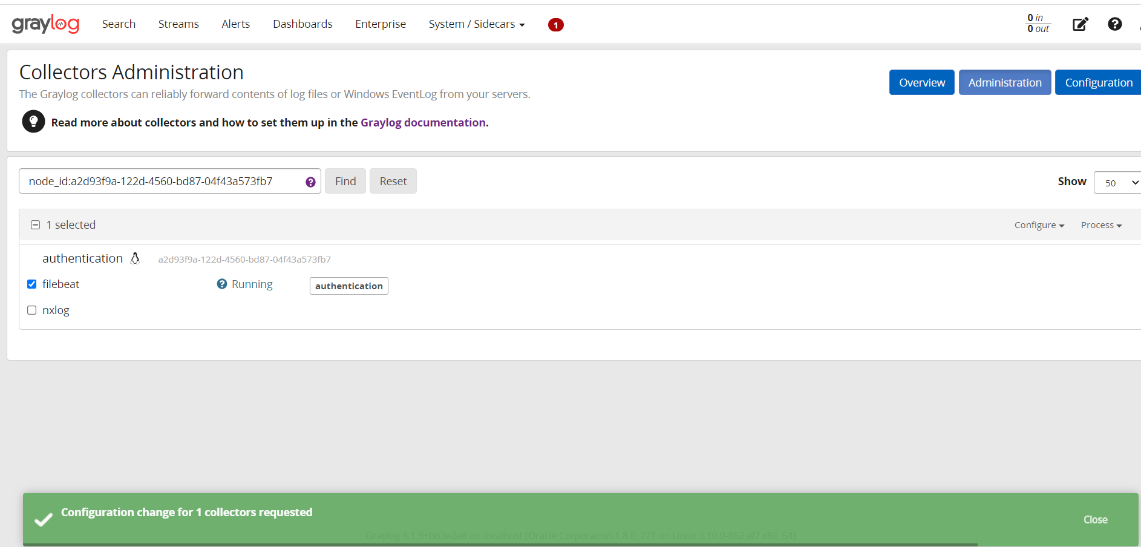The height and width of the screenshot is (547, 1141).
Task: Click the Administration button
Action: pyautogui.click(x=1005, y=82)
